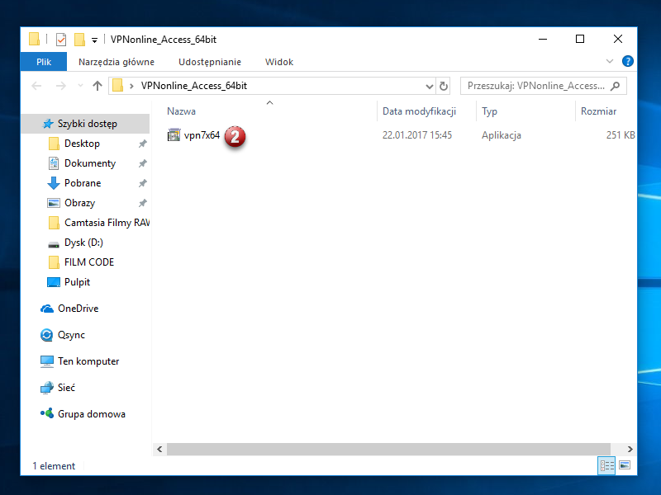This screenshot has width=661, height=495.
Task: Open Pobrane downloads folder
Action: click(x=83, y=183)
